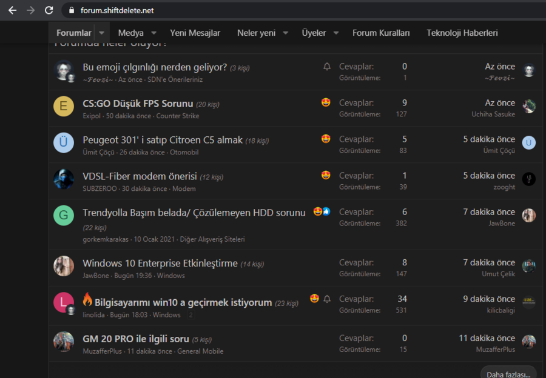Reload the page with the refresh icon
This screenshot has height=378, width=546.
click(49, 10)
